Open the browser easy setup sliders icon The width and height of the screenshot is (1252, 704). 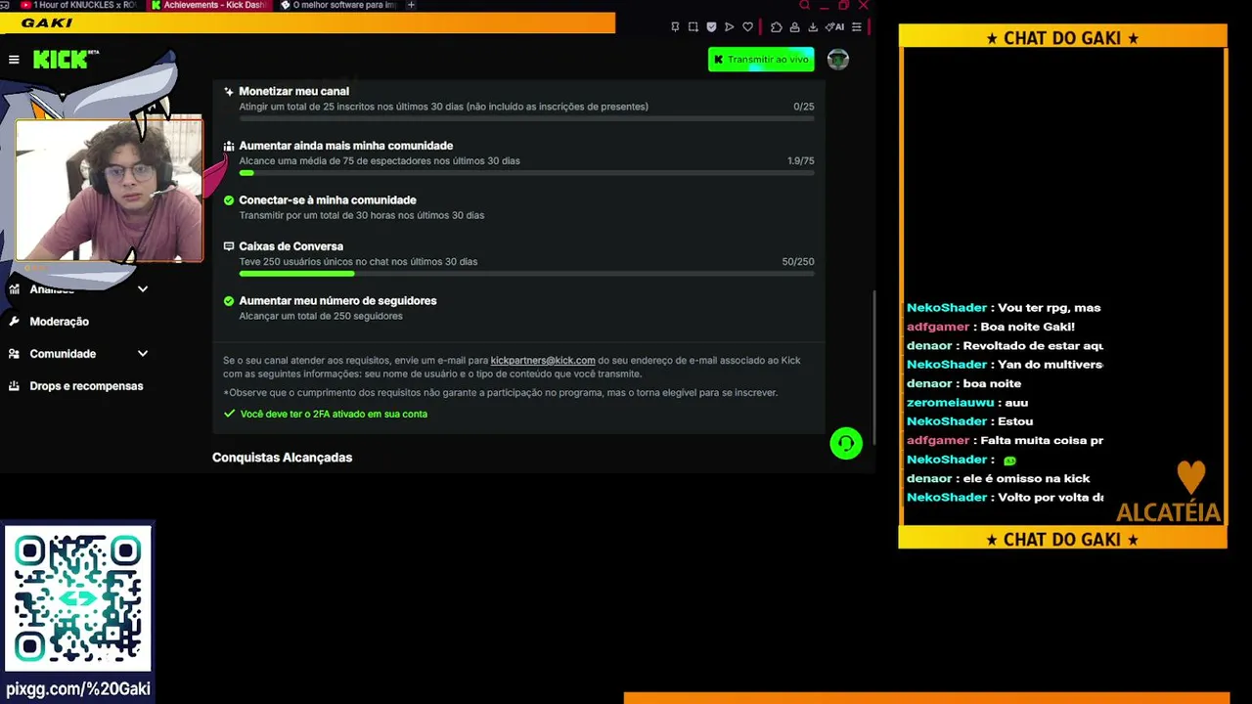point(857,27)
